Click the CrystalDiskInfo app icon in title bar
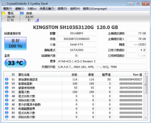 pos(4,4)
